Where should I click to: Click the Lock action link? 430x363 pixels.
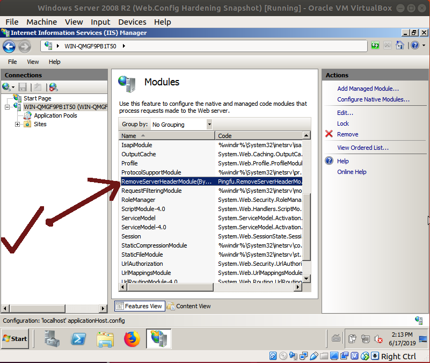click(x=343, y=124)
